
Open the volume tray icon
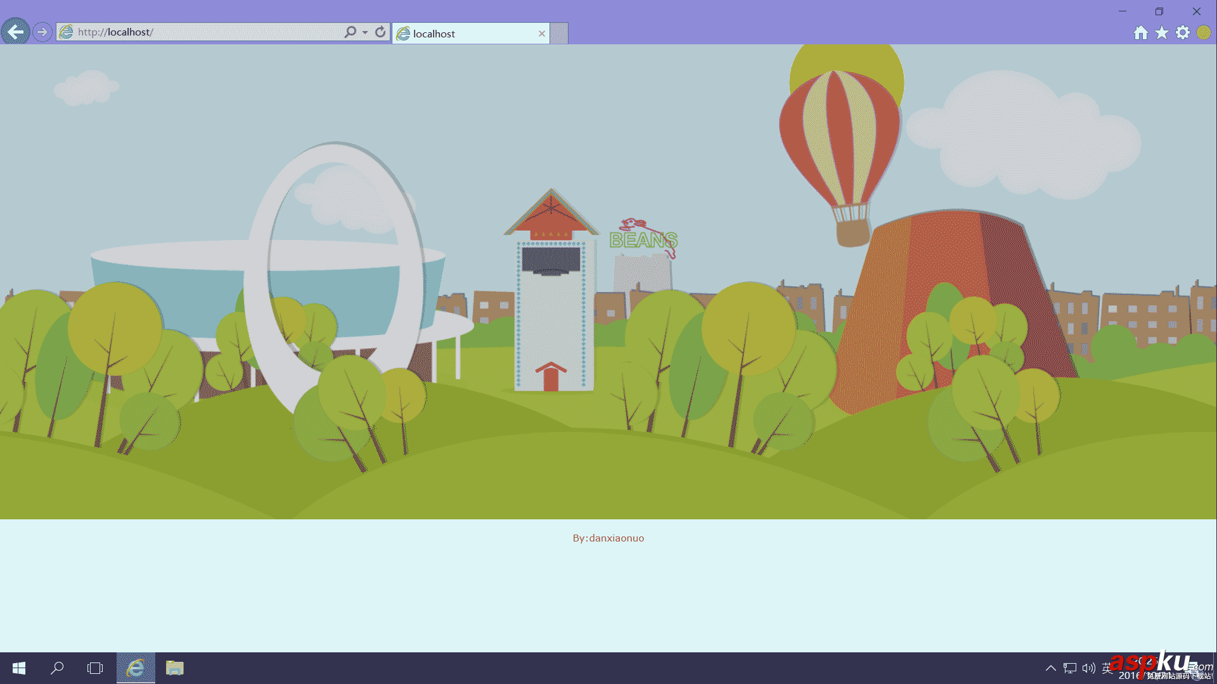[1089, 668]
